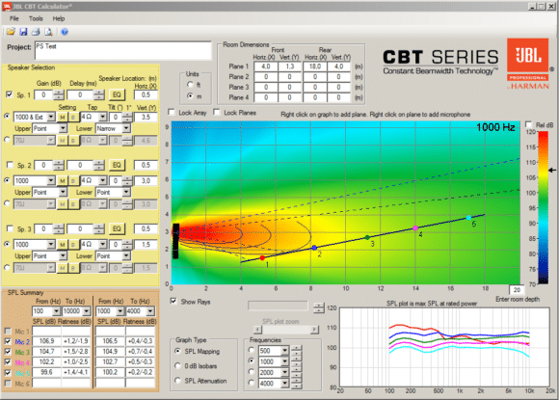The width and height of the screenshot is (559, 400).
Task: Select SPL Attenuation graph type
Action: click(177, 381)
